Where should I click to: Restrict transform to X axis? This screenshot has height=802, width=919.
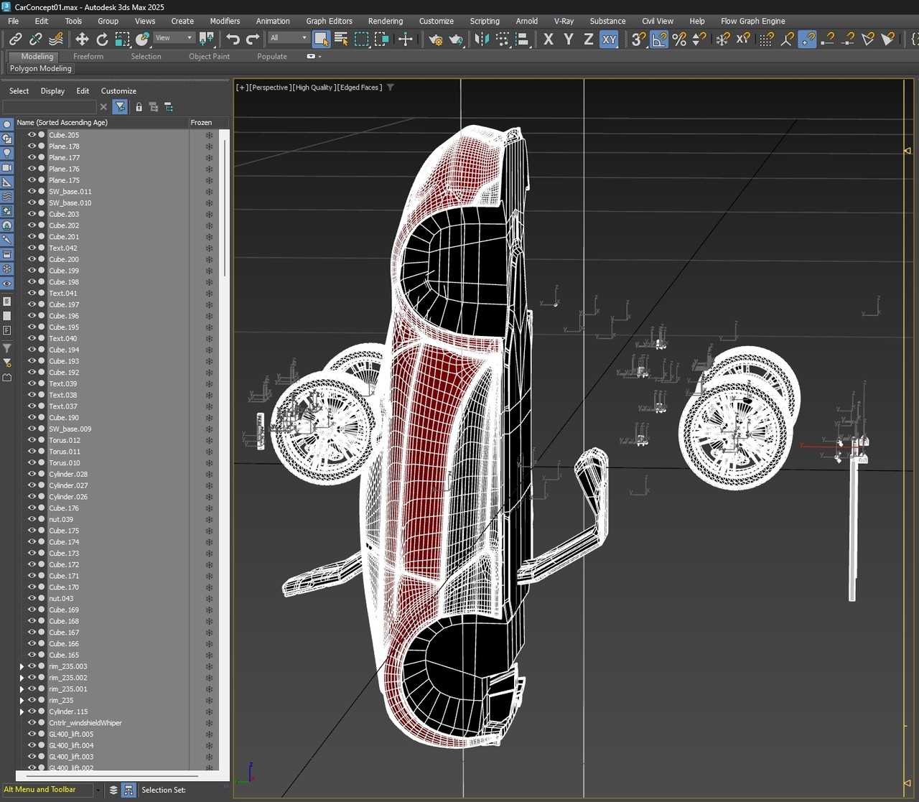pyautogui.click(x=549, y=39)
